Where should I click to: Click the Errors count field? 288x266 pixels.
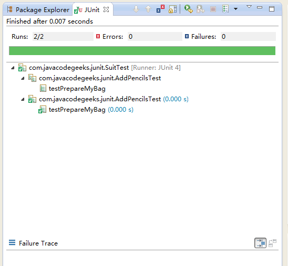(x=155, y=37)
